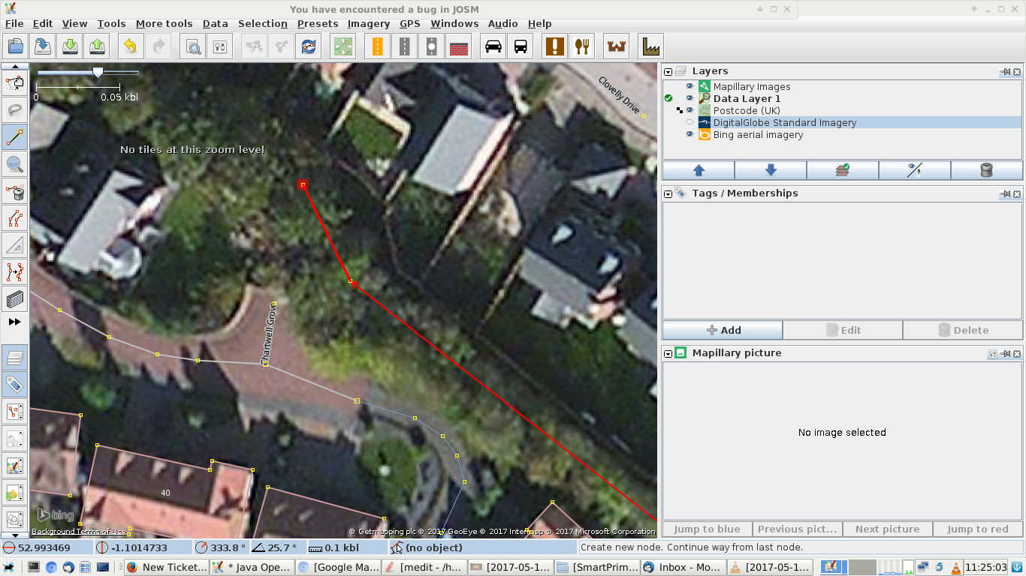Click the Undo arrow in toolbar

point(130,46)
